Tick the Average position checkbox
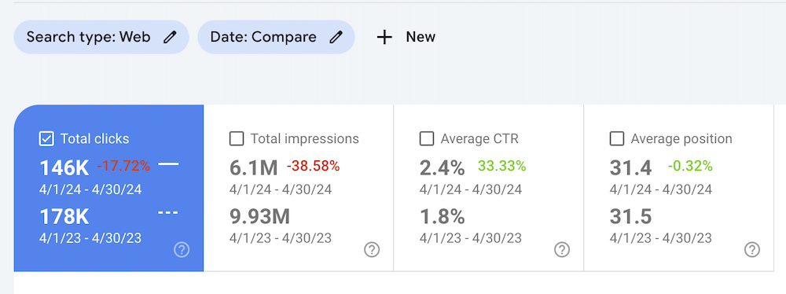The image size is (786, 294). point(617,139)
